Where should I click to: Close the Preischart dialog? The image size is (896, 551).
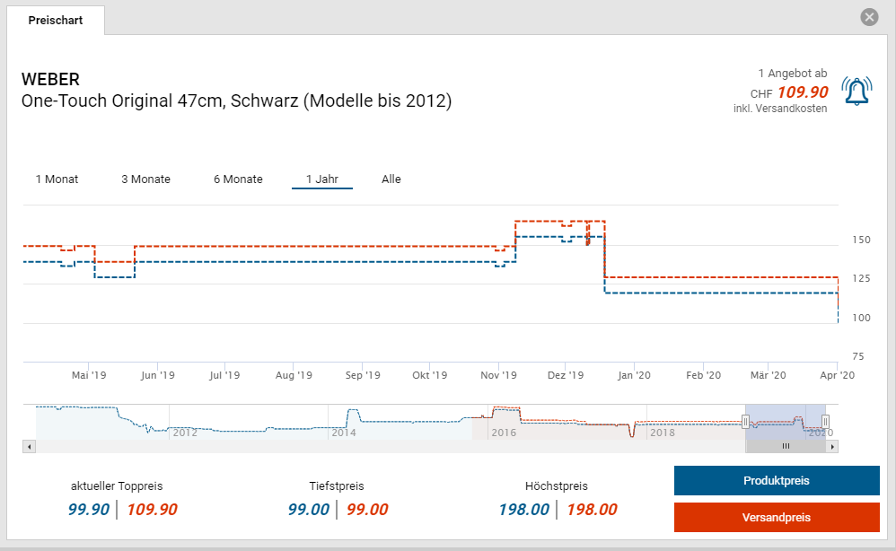pyautogui.click(x=868, y=17)
